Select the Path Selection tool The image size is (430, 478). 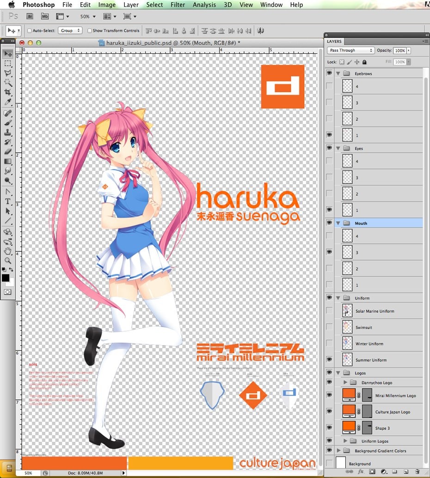click(8, 211)
